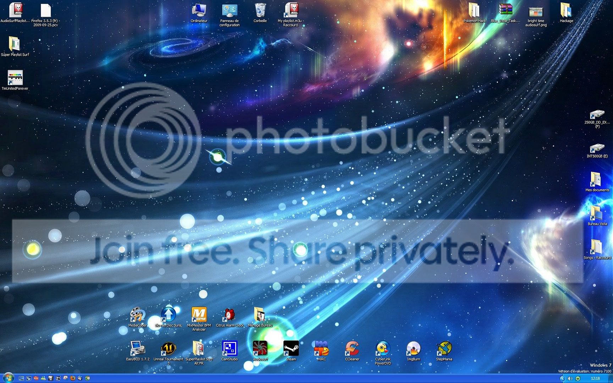Select the MediaCoder shortcut

coord(137,317)
